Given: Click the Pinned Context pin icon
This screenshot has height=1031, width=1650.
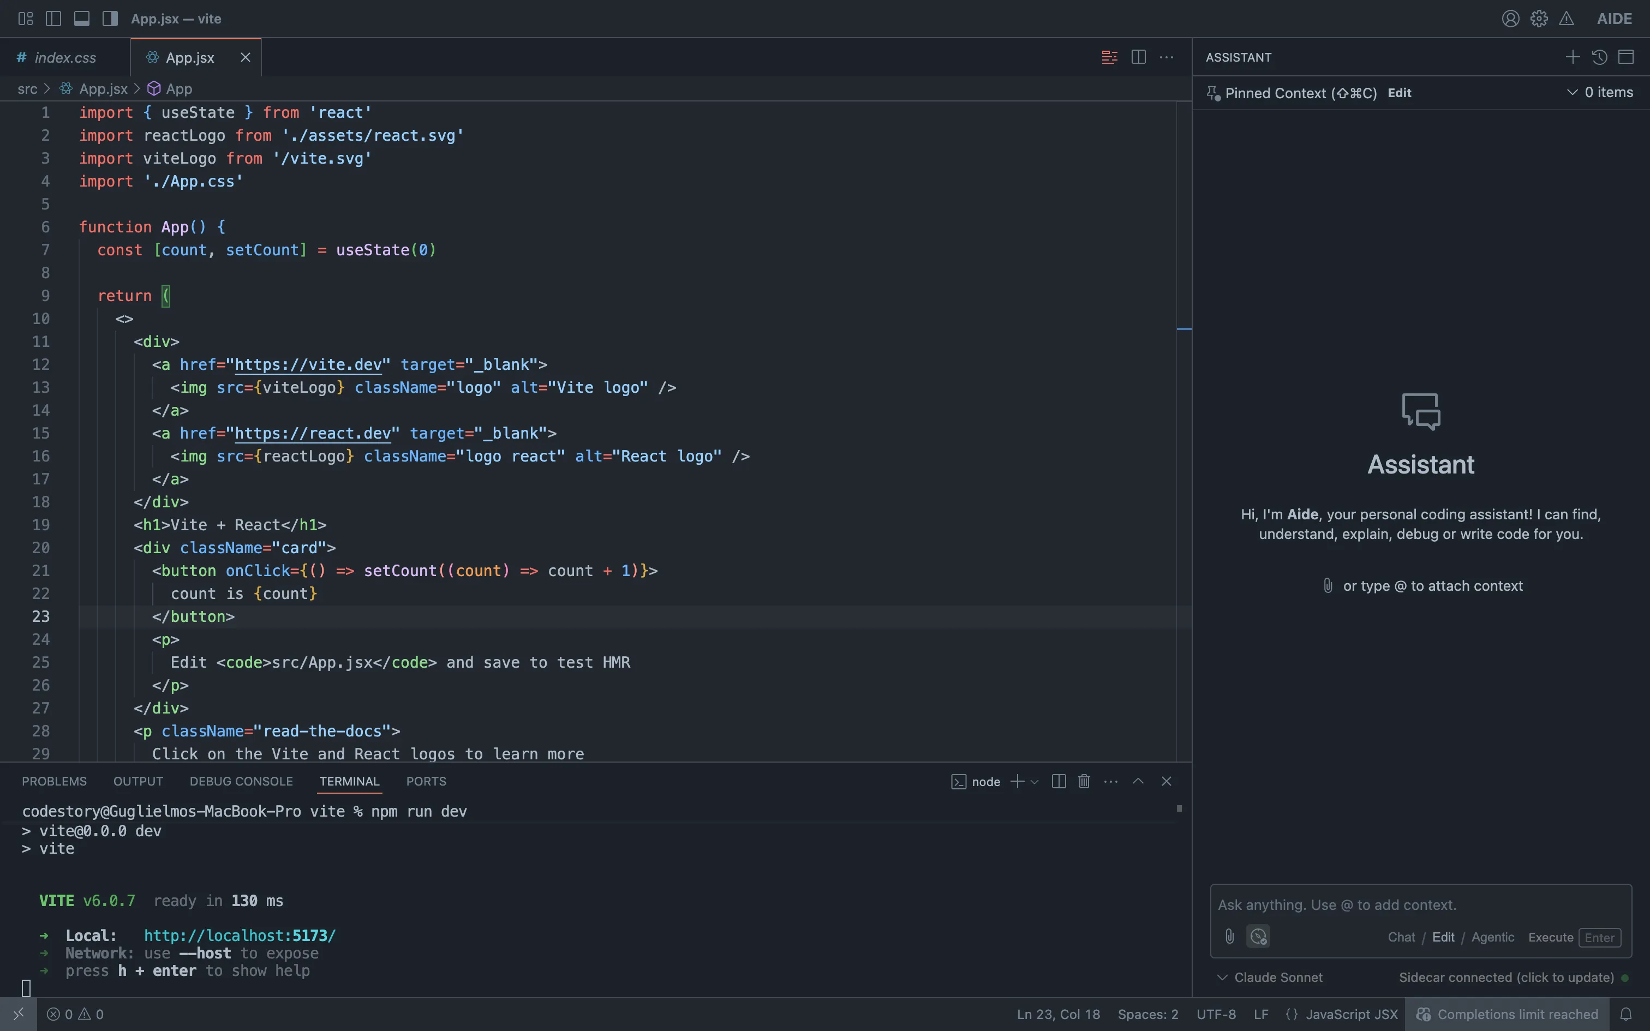Looking at the screenshot, I should point(1213,93).
